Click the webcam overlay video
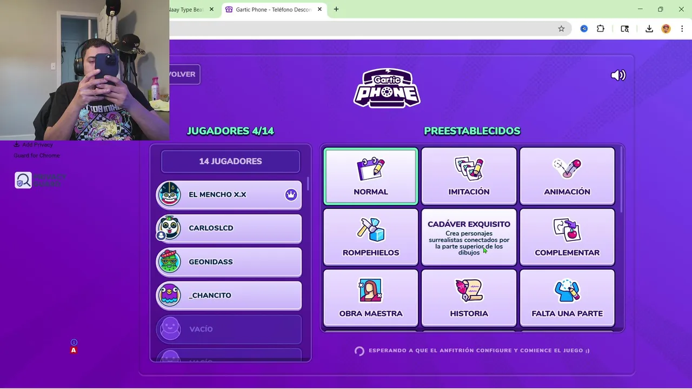Image resolution: width=692 pixels, height=389 pixels. click(x=84, y=70)
